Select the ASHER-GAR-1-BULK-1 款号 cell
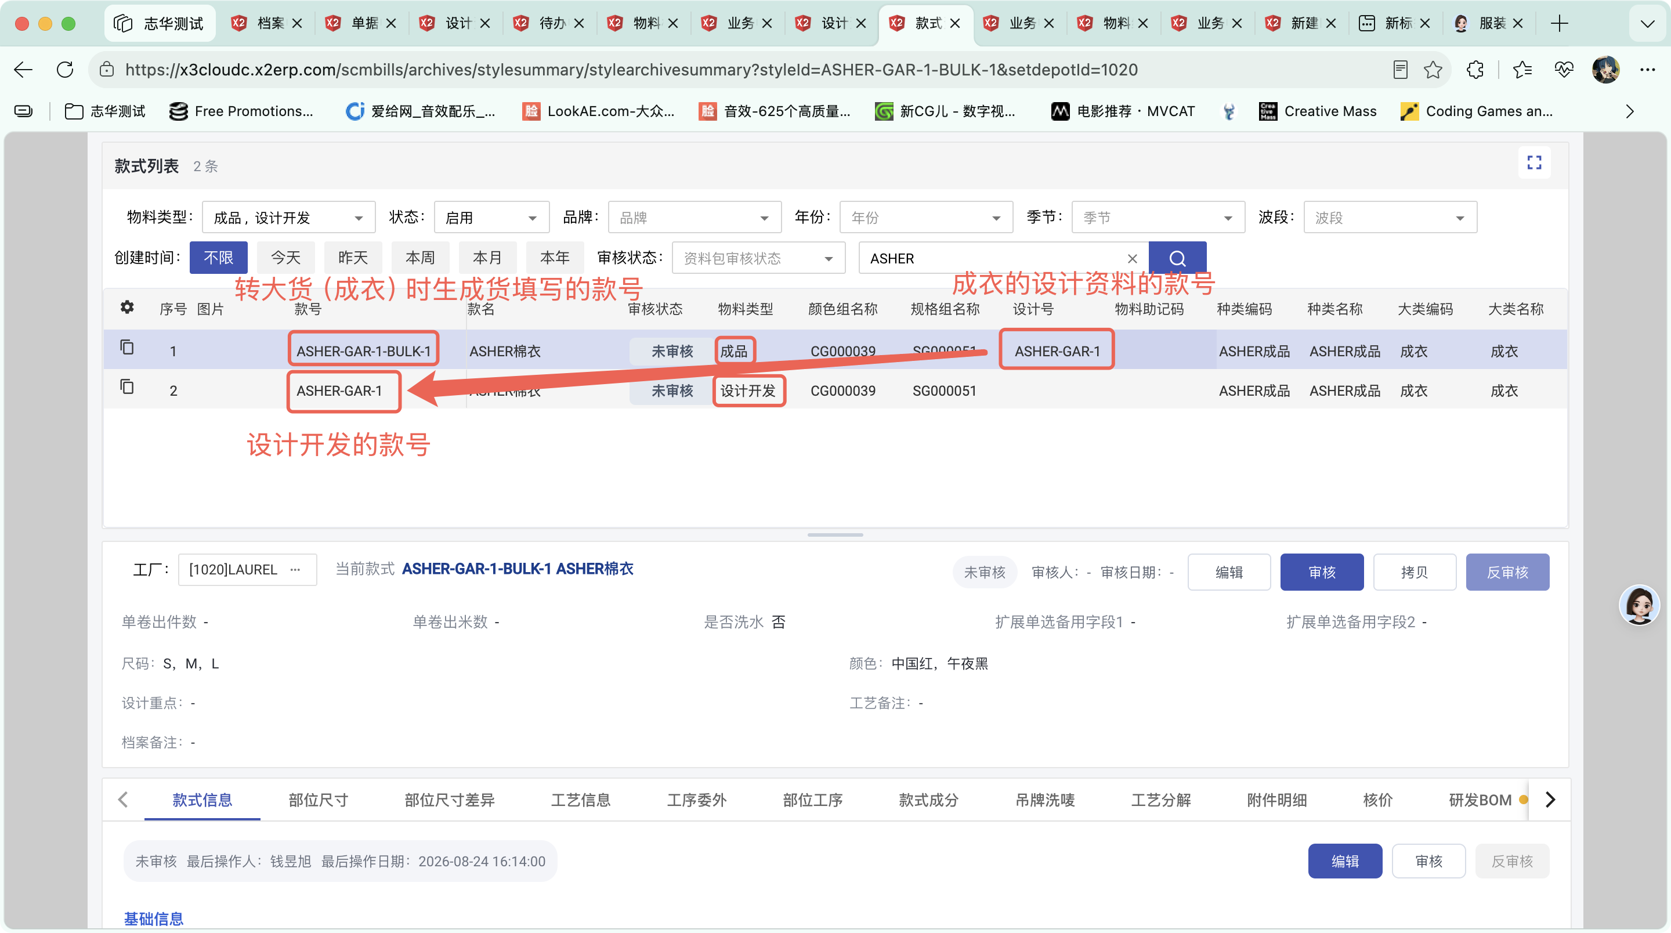The height and width of the screenshot is (933, 1671). (364, 351)
